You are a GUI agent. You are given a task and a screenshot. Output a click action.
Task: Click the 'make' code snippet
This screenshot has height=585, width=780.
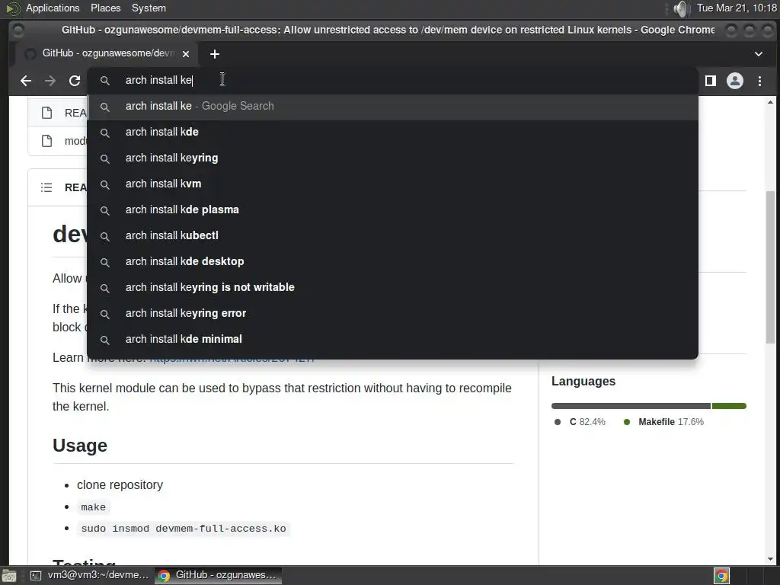94,507
